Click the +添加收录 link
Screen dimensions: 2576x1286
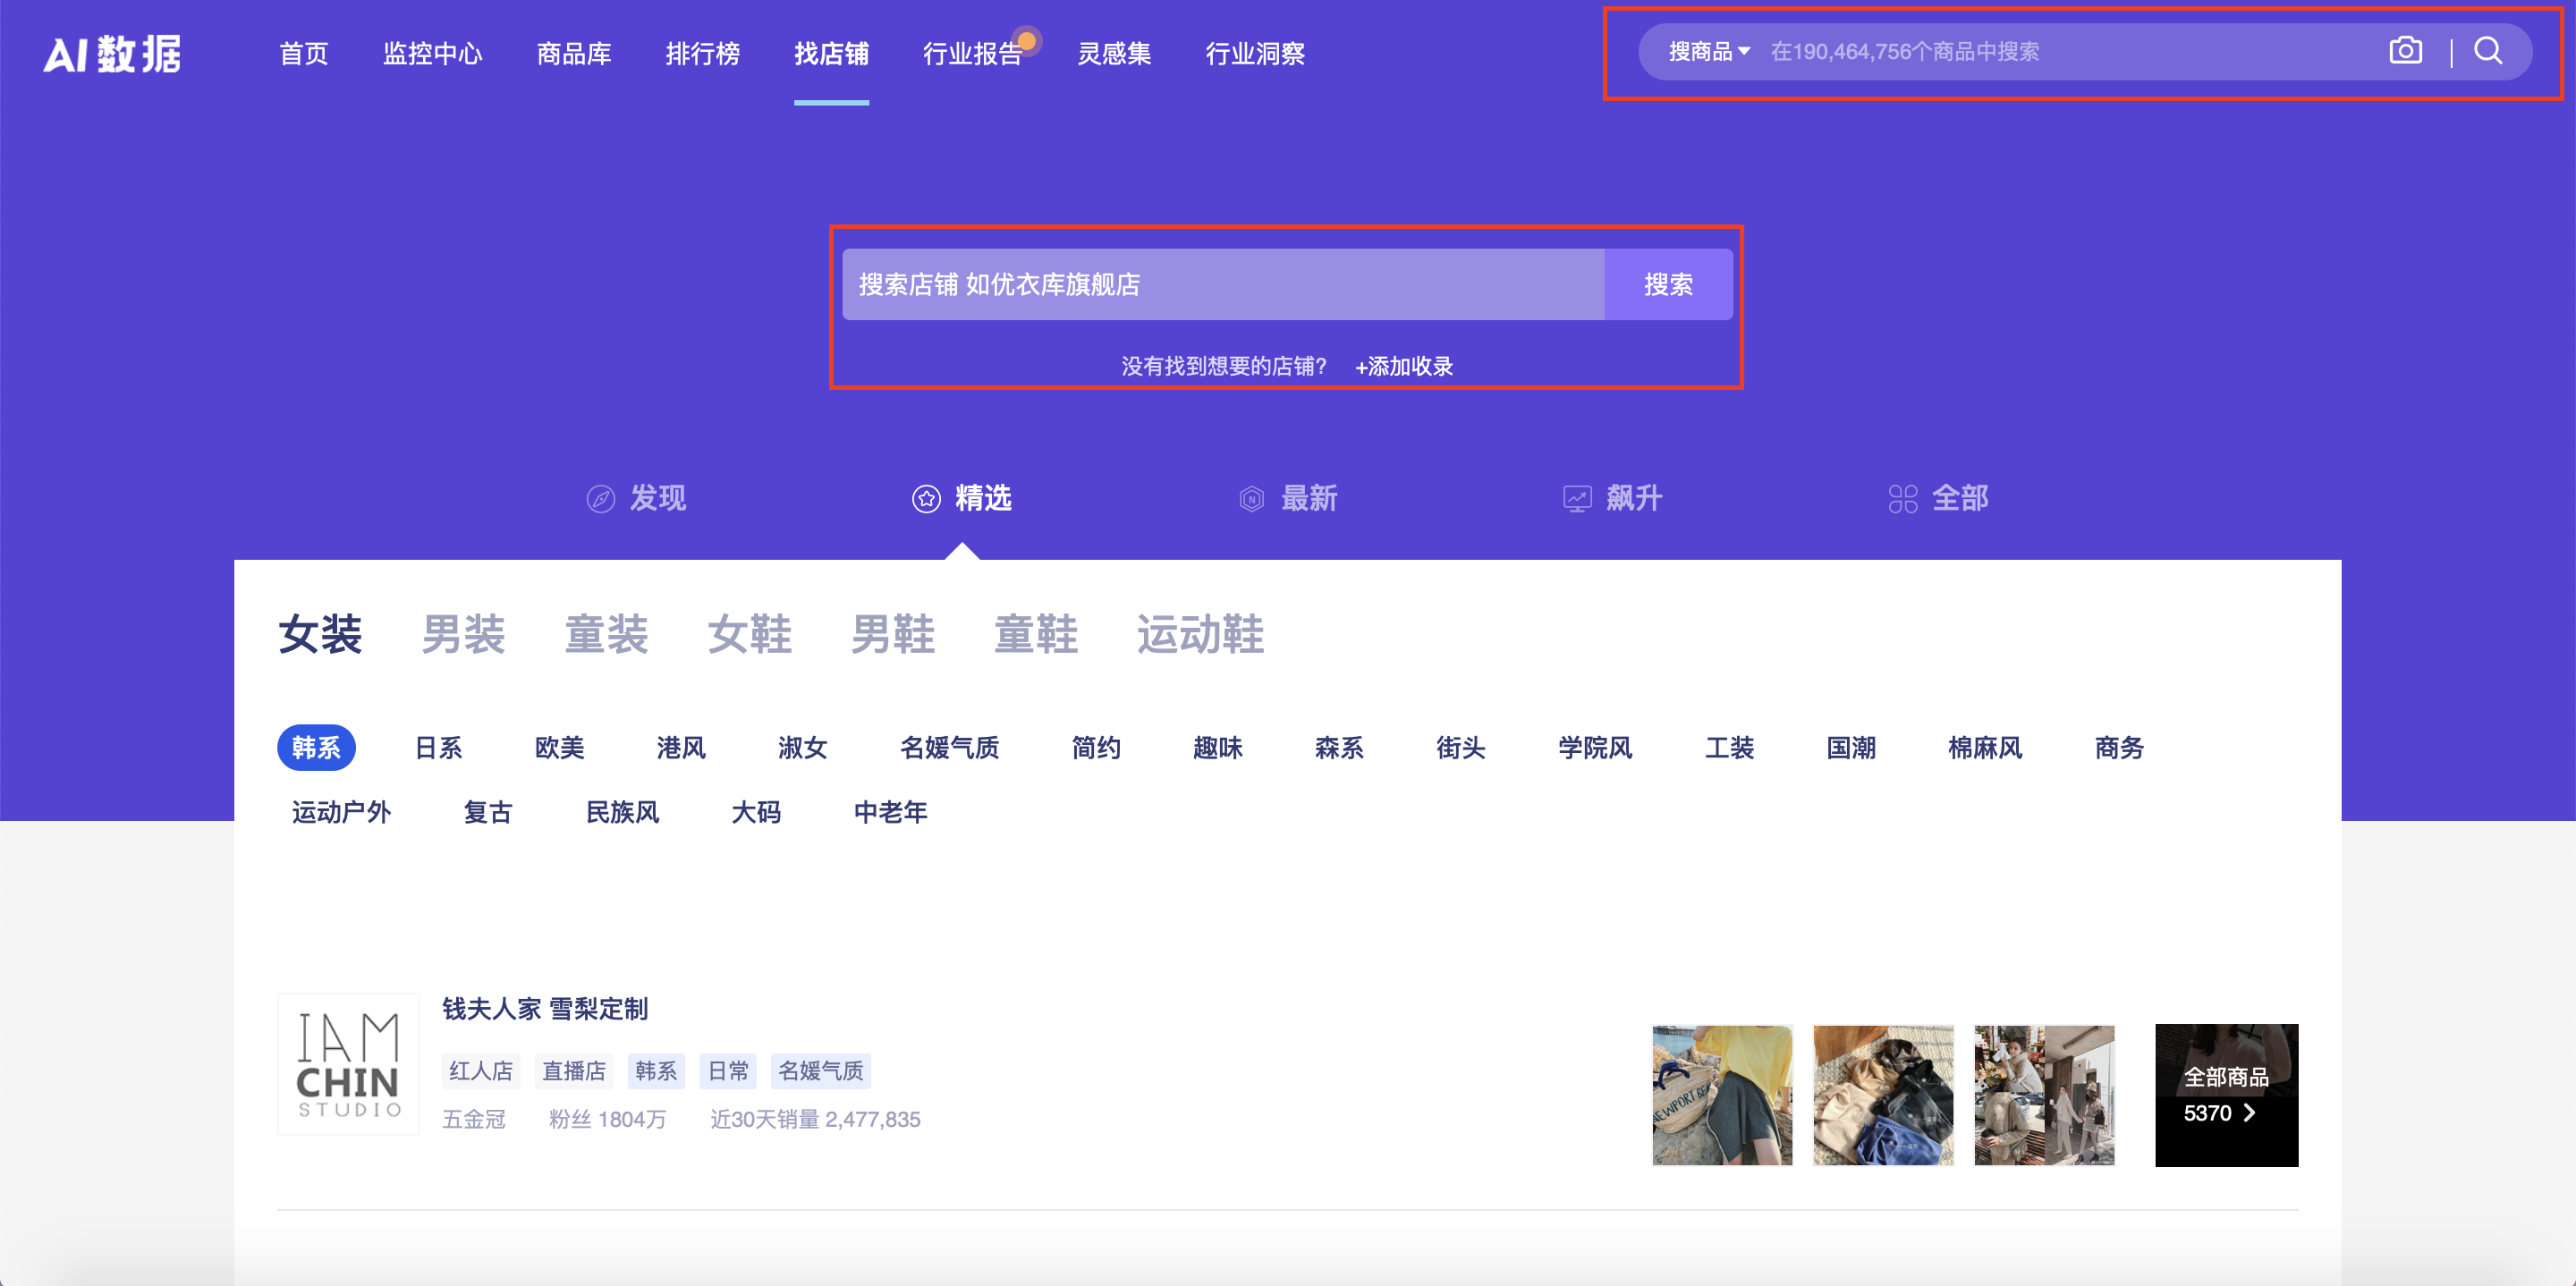point(1404,366)
